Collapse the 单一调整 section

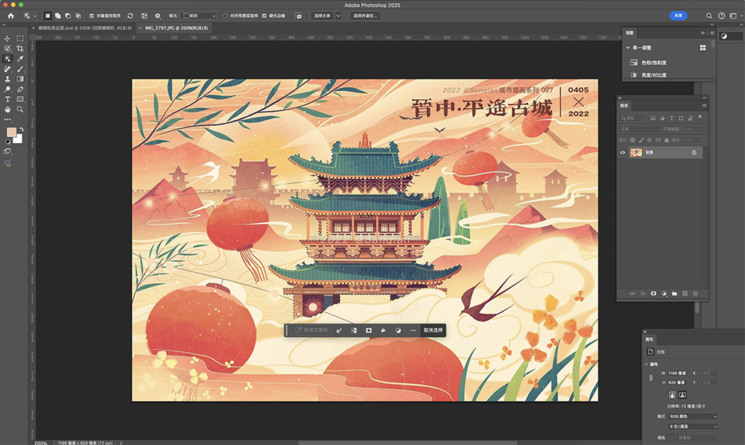tap(628, 48)
